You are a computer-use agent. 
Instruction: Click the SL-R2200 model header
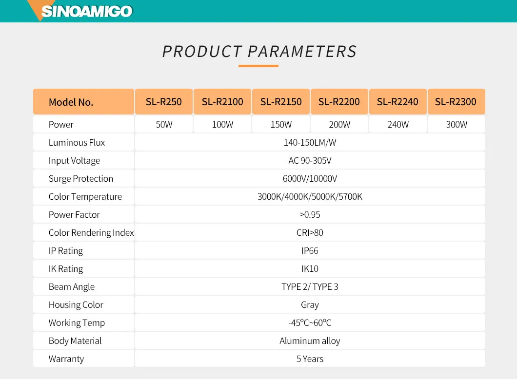pos(339,102)
